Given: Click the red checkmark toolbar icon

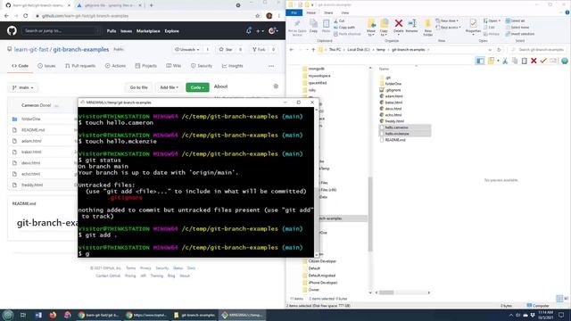Looking at the screenshot, I should 543,61.
